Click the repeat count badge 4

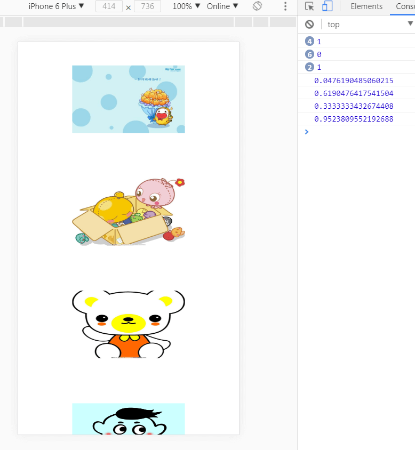(x=309, y=42)
